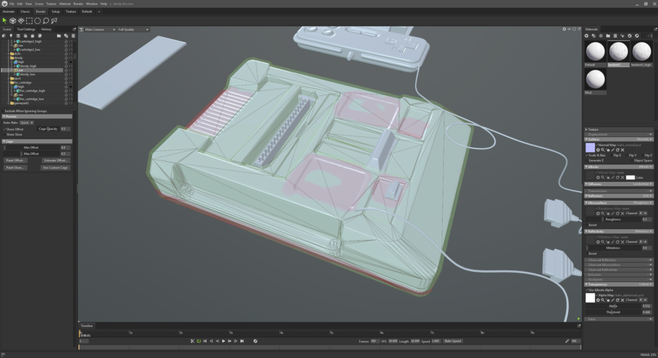The height and width of the screenshot is (358, 658).
Task: Enable Flip X for normal map
Action: coord(612,156)
